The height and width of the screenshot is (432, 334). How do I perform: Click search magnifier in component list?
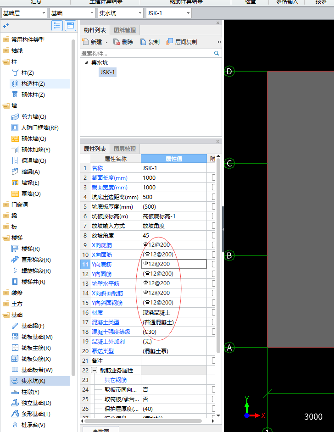(x=217, y=53)
